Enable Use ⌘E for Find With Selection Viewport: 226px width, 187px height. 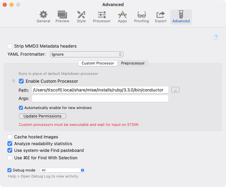pos(10,158)
